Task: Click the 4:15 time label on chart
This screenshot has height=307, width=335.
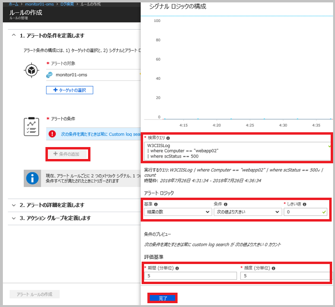Action: 183,125
